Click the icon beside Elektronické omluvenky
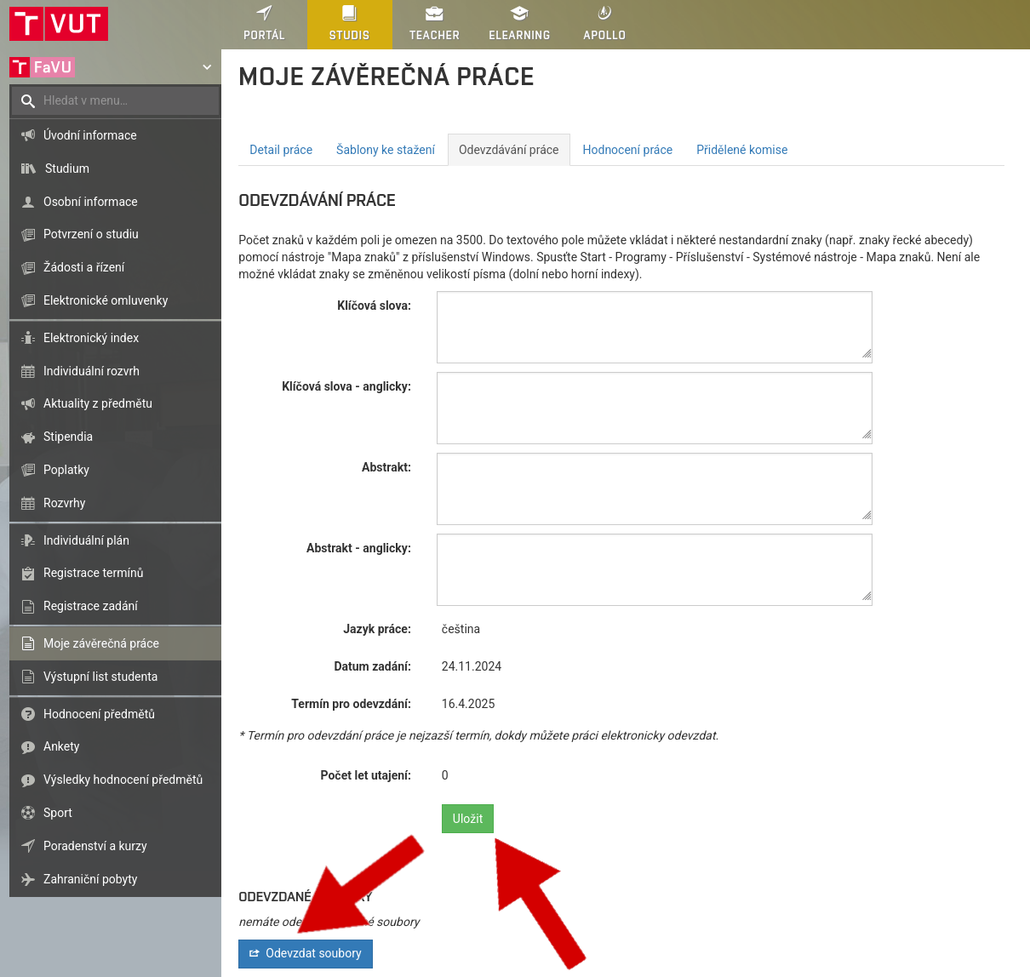1030x977 pixels. pyautogui.click(x=28, y=300)
